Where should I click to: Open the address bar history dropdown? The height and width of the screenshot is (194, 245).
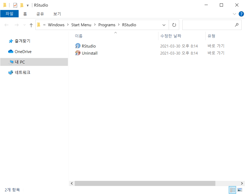tap(164, 25)
